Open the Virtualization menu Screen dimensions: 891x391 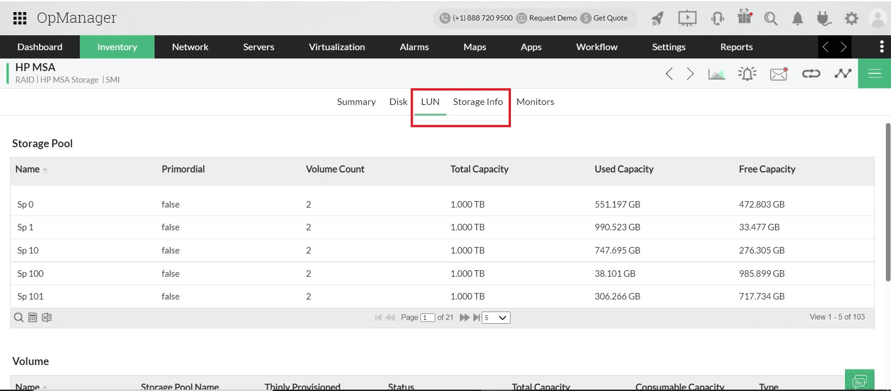pos(337,47)
